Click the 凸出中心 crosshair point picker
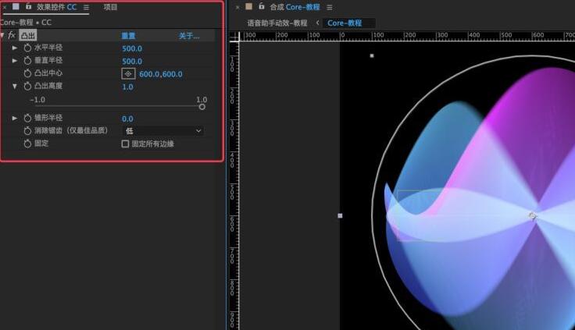 [128, 73]
